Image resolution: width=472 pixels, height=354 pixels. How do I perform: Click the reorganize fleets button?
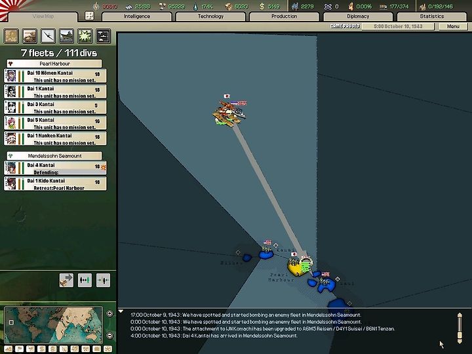tap(85, 281)
